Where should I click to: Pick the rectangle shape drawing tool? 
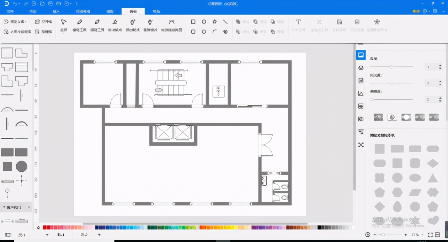pos(193,22)
